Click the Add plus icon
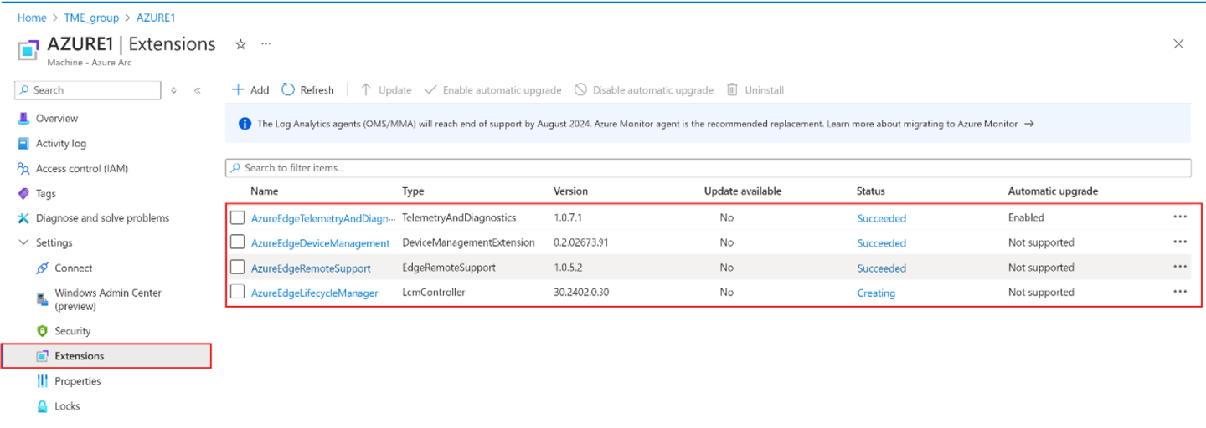The width and height of the screenshot is (1206, 428). coord(238,90)
